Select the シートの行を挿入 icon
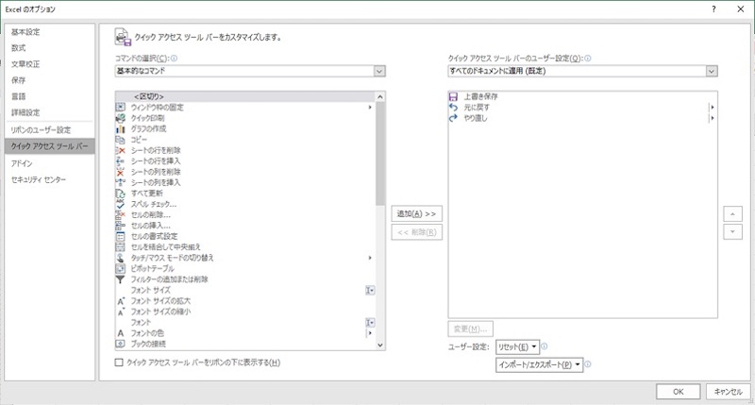Image resolution: width=755 pixels, height=405 pixels. pyautogui.click(x=121, y=160)
